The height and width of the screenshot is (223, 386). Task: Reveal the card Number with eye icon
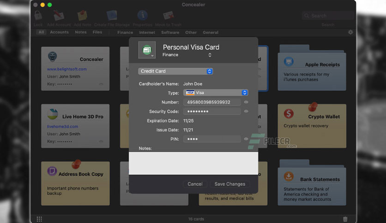[x=246, y=102]
